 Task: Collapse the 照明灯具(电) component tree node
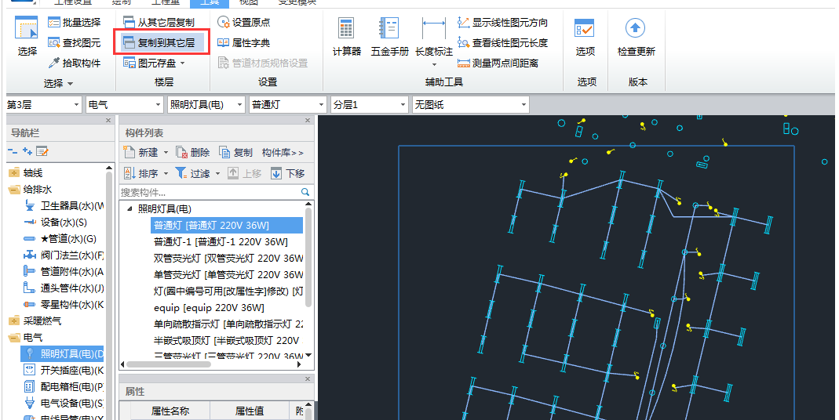(129, 209)
